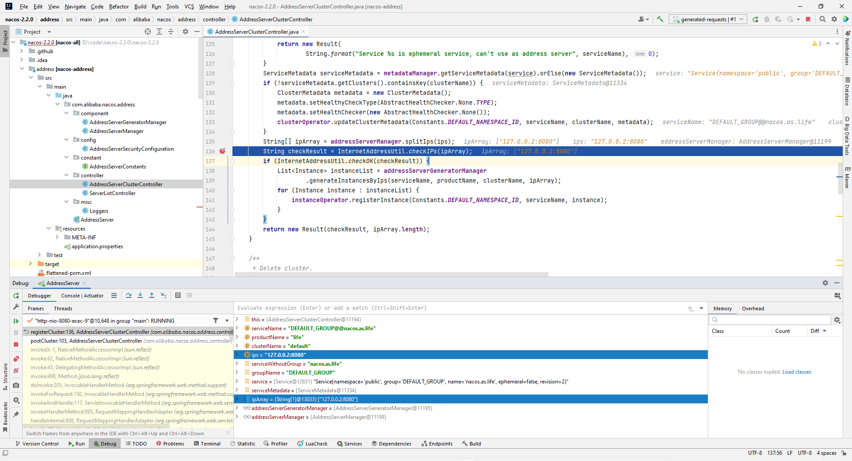852x461 pixels.
Task: Collapse the controller package in tree
Action: [x=66, y=175]
